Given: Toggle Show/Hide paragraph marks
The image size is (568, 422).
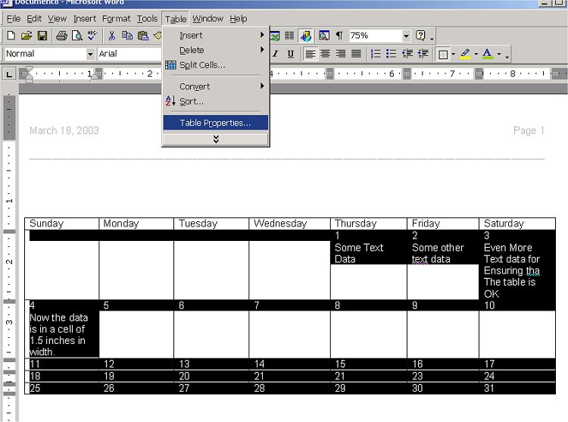Looking at the screenshot, I should 339,36.
